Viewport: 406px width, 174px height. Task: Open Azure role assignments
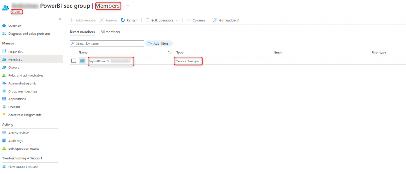[25, 115]
